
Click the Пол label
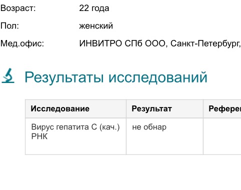click(9, 26)
